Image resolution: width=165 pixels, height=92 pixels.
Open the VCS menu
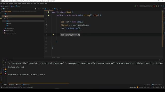[x=38, y=3]
